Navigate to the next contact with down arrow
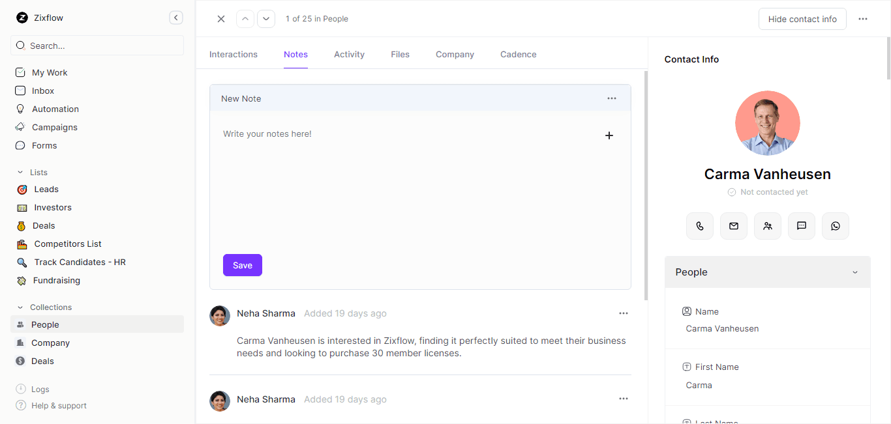Image resolution: width=891 pixels, height=424 pixels. point(265,18)
